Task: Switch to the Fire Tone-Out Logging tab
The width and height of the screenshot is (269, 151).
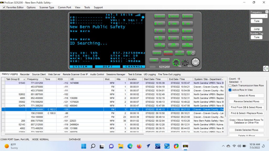Action: point(169,74)
